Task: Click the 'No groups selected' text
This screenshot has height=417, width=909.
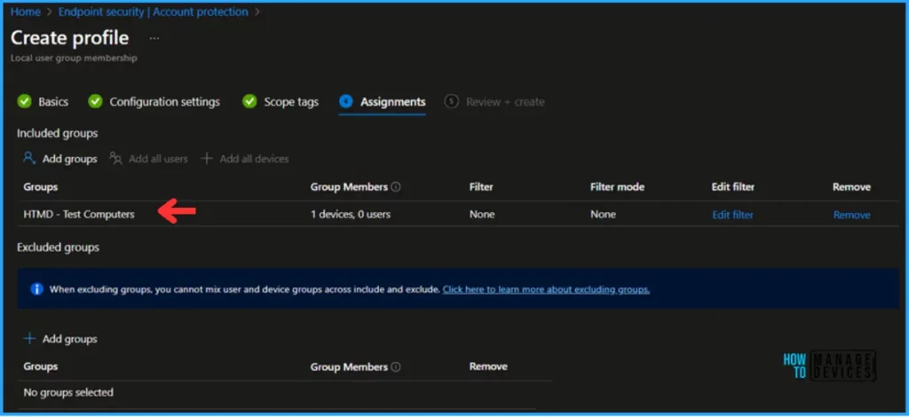Action: (68, 393)
